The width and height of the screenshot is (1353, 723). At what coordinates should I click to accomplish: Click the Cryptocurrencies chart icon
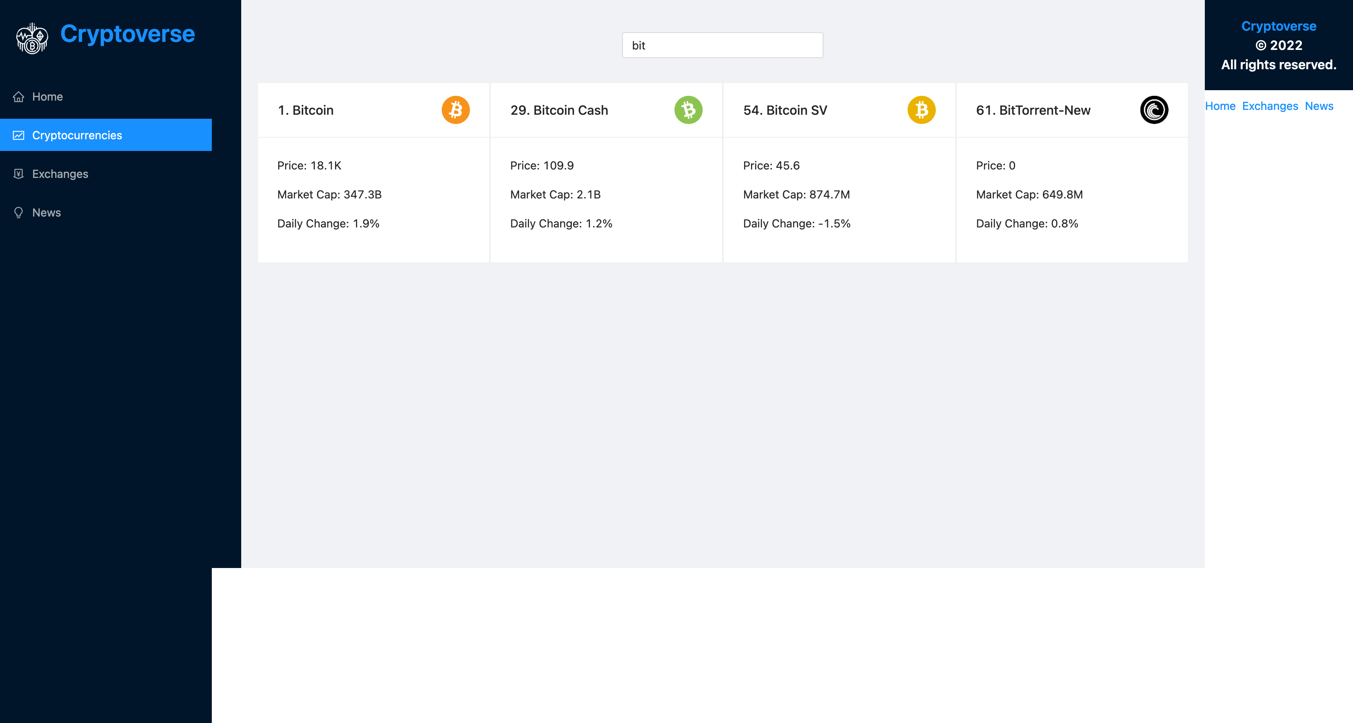[x=19, y=136]
